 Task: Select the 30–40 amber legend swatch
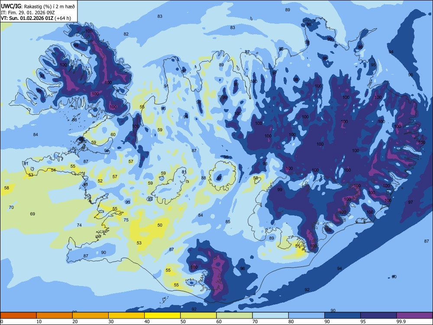click(126, 315)
